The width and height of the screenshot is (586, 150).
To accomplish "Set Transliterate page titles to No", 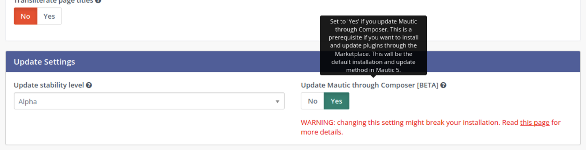I will [25, 16].
